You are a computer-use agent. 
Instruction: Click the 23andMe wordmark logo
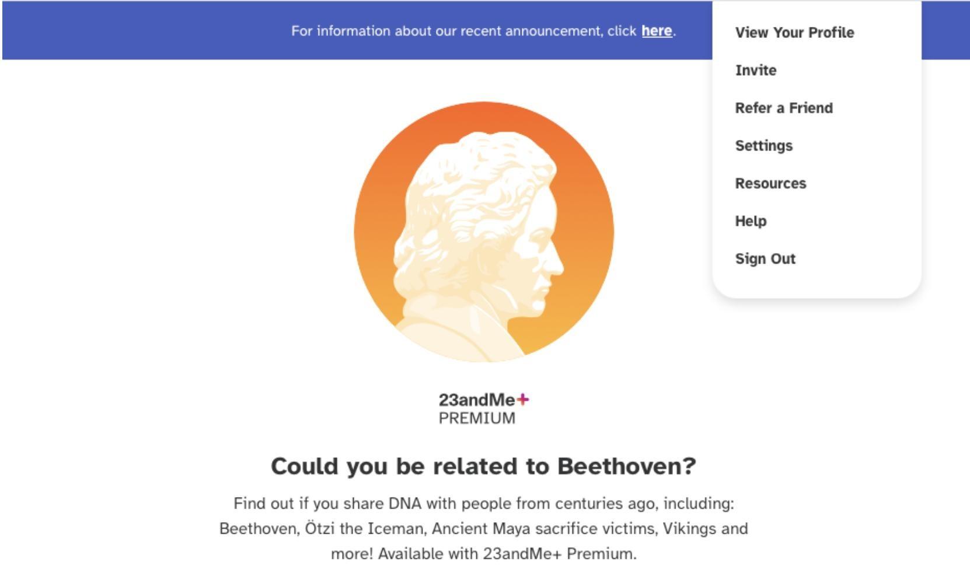(x=477, y=400)
